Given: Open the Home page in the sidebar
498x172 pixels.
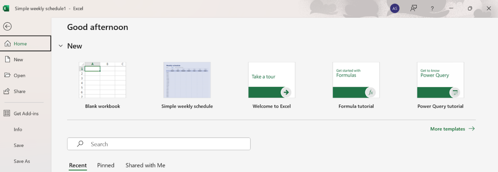Looking at the screenshot, I should click(25, 44).
